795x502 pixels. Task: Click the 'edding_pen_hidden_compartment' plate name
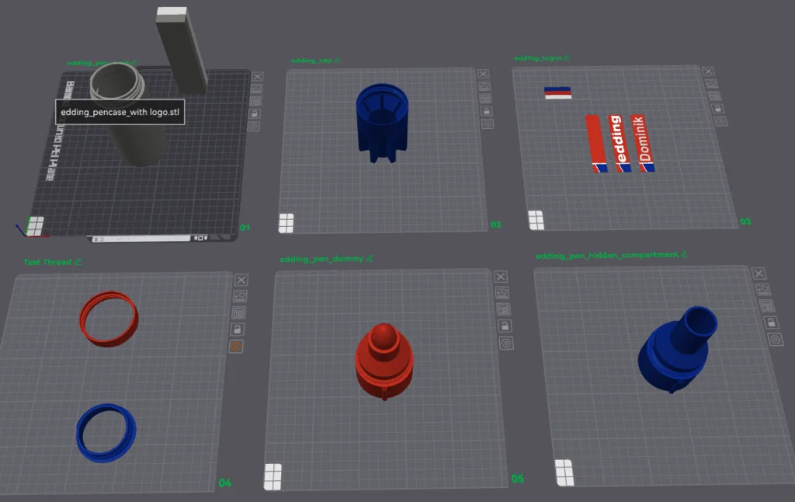pyautogui.click(x=607, y=255)
